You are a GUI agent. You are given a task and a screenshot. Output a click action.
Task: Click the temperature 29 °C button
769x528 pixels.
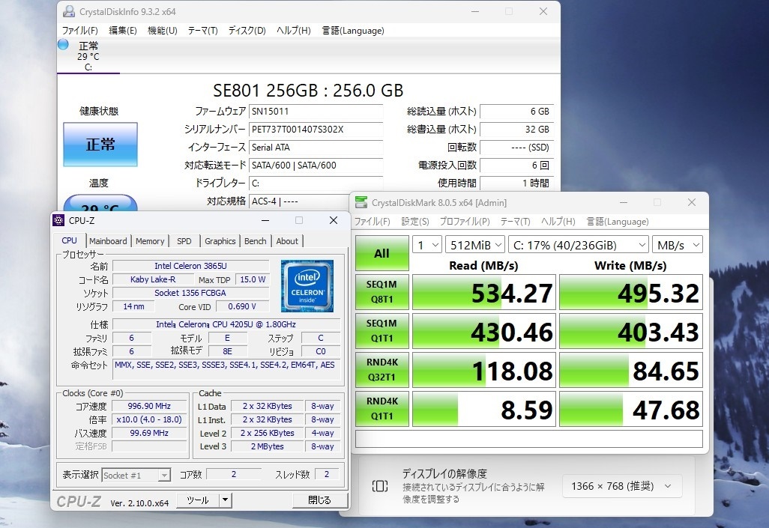point(100,203)
